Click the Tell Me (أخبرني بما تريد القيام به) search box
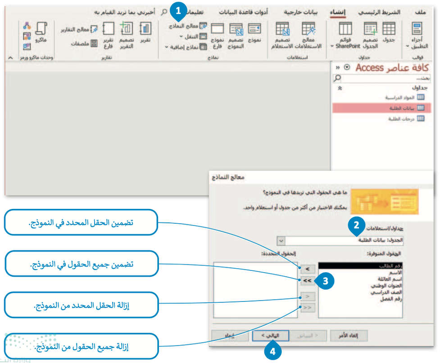The width and height of the screenshot is (440, 363). 124,12
